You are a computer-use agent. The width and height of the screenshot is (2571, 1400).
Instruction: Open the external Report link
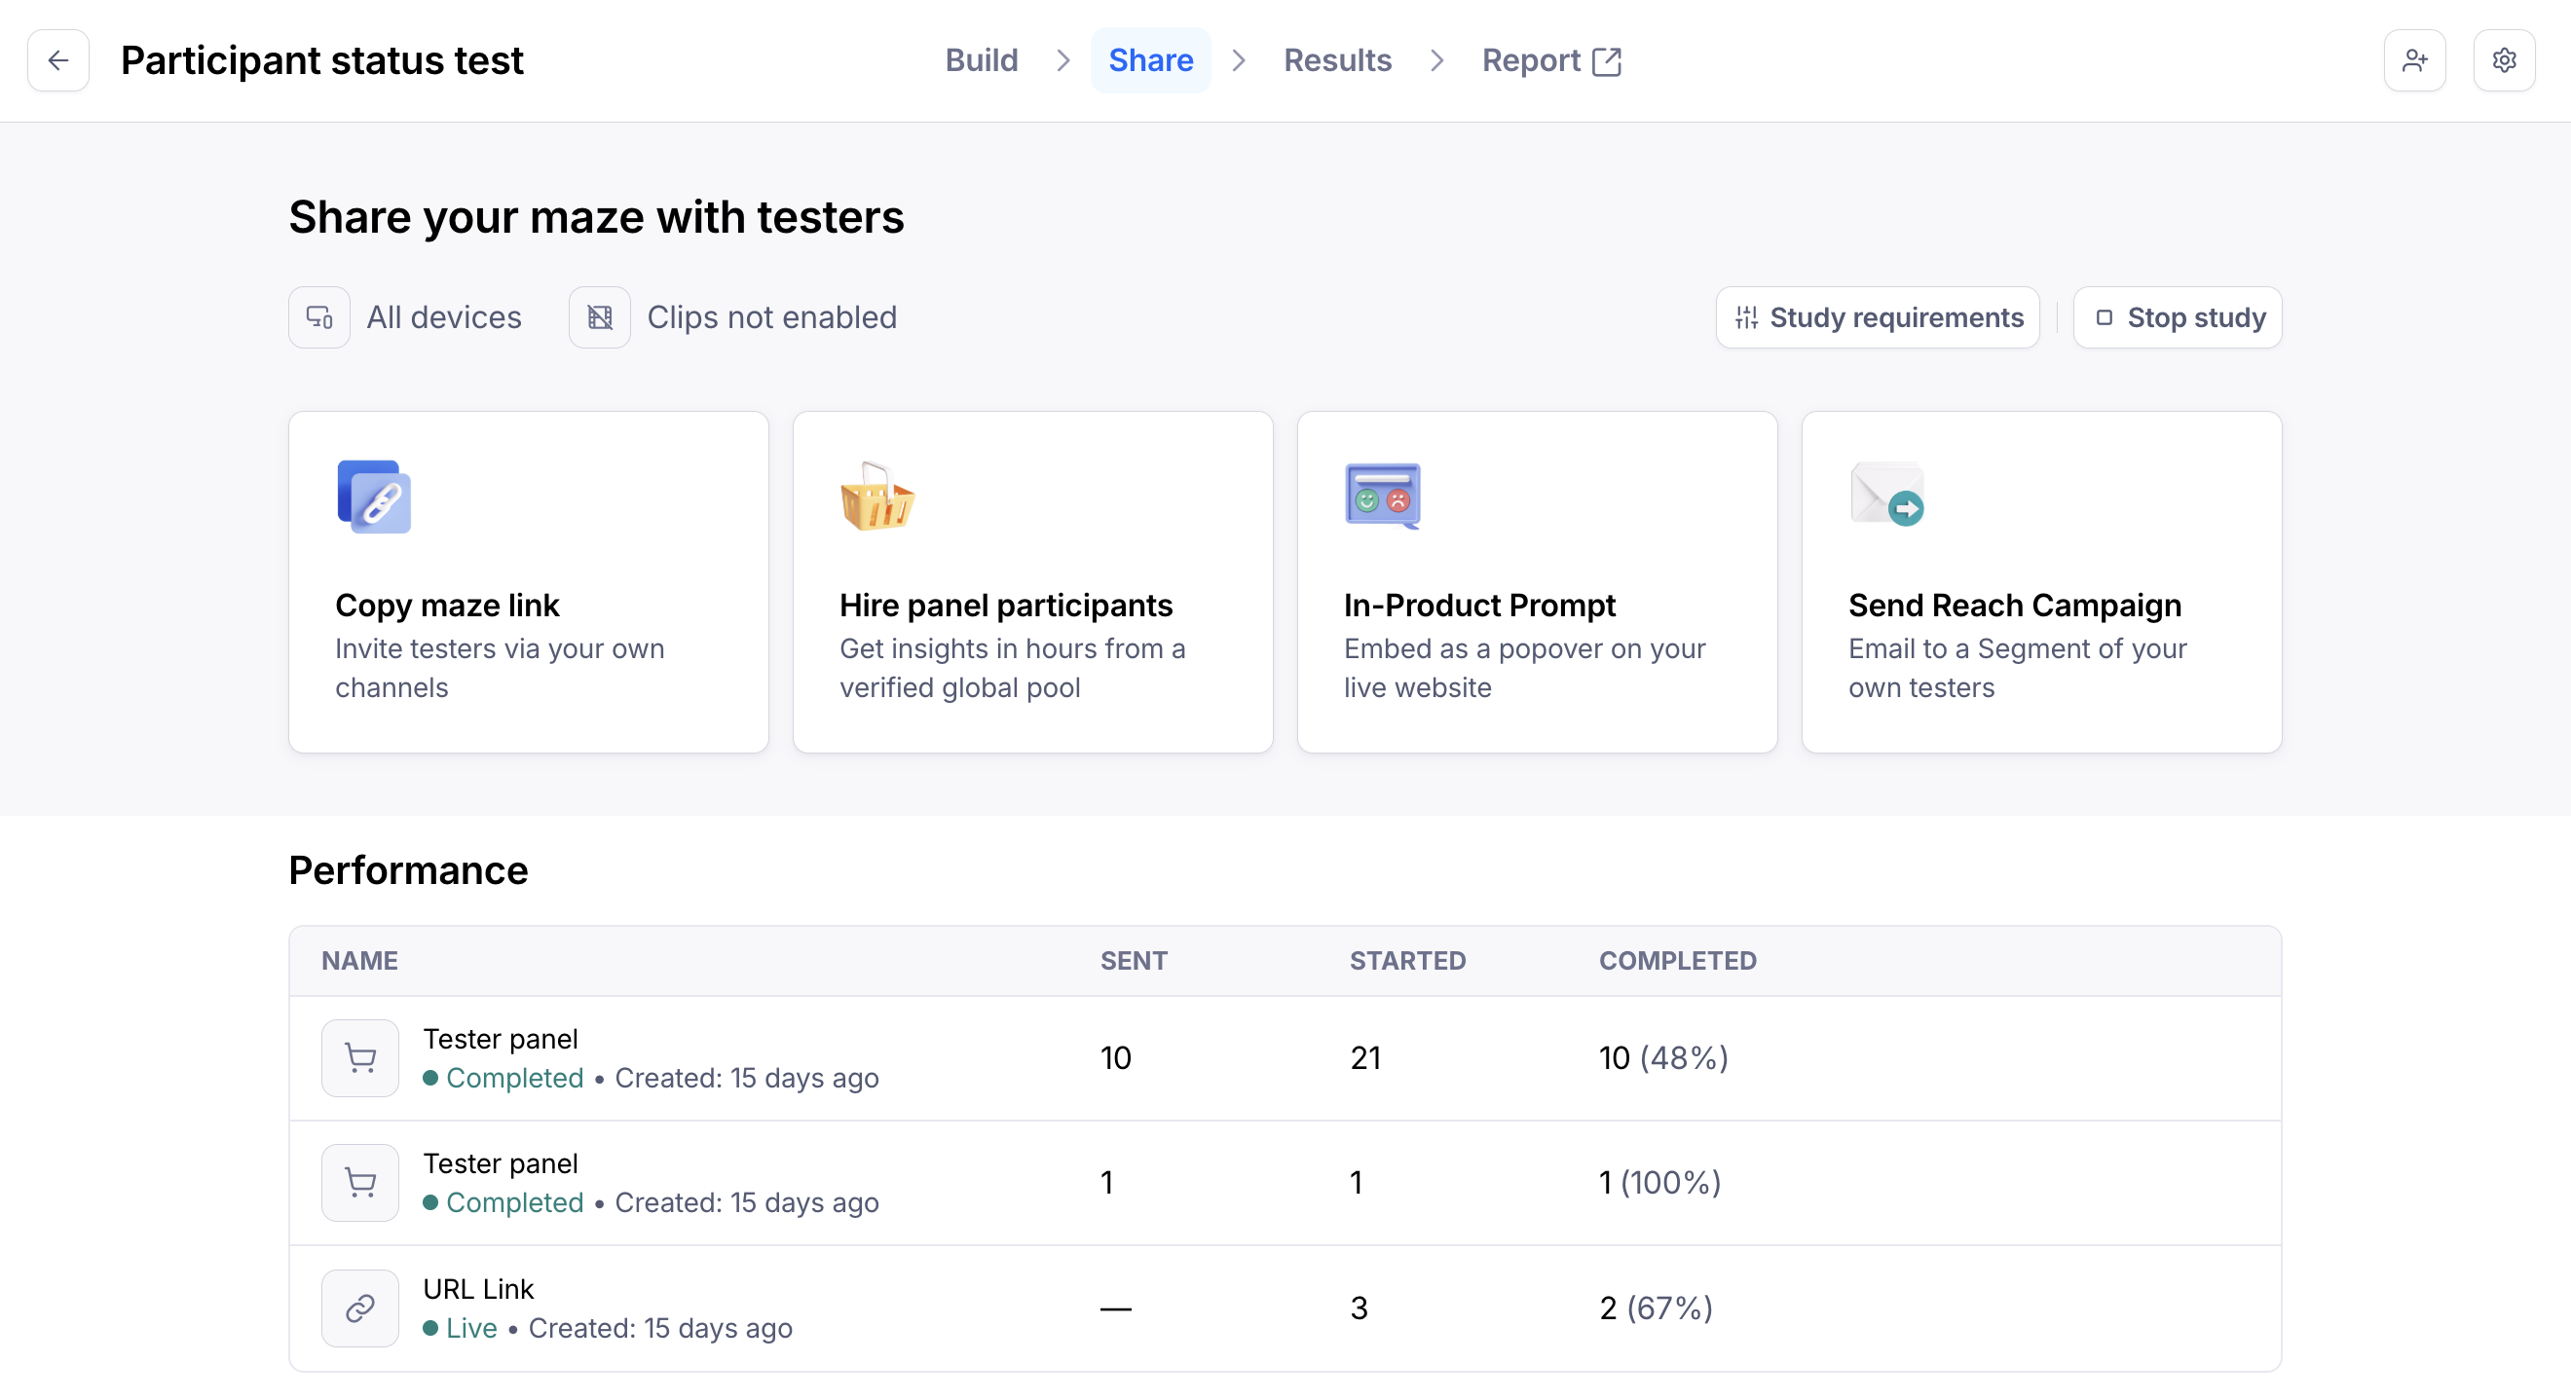[1550, 61]
